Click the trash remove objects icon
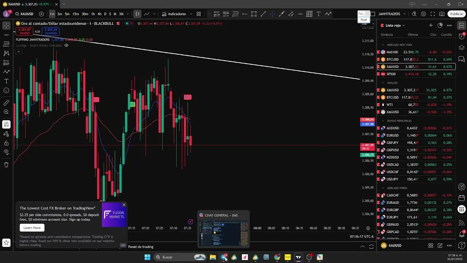Viewport: 467px width, 263px height. (x=6, y=165)
